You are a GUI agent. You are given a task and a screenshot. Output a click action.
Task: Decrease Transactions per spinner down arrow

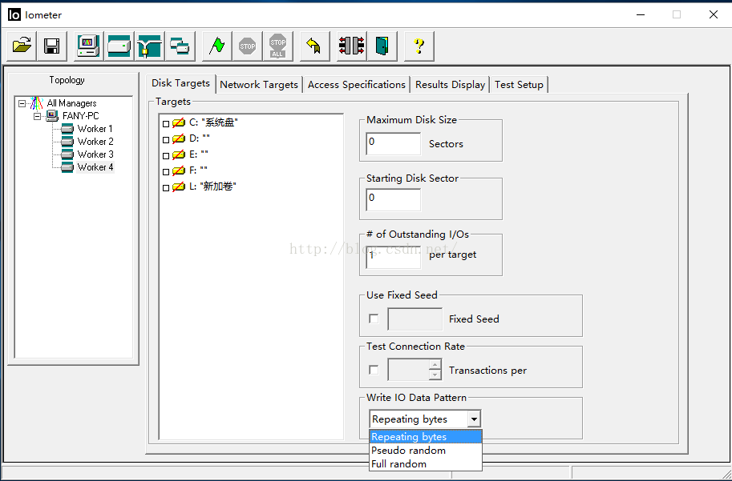[435, 375]
